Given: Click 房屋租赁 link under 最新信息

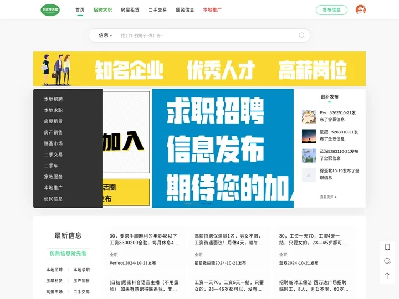Looking at the screenshot, I should (54, 281).
